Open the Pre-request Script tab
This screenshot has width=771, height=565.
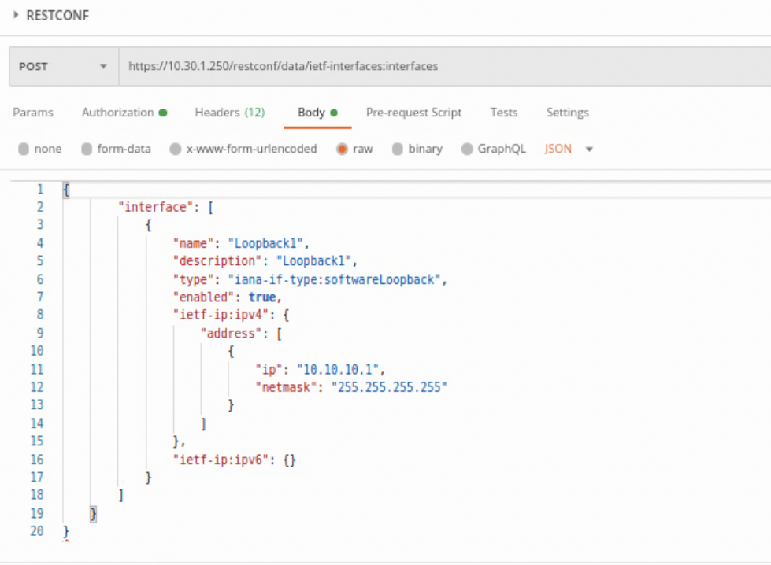pos(413,113)
